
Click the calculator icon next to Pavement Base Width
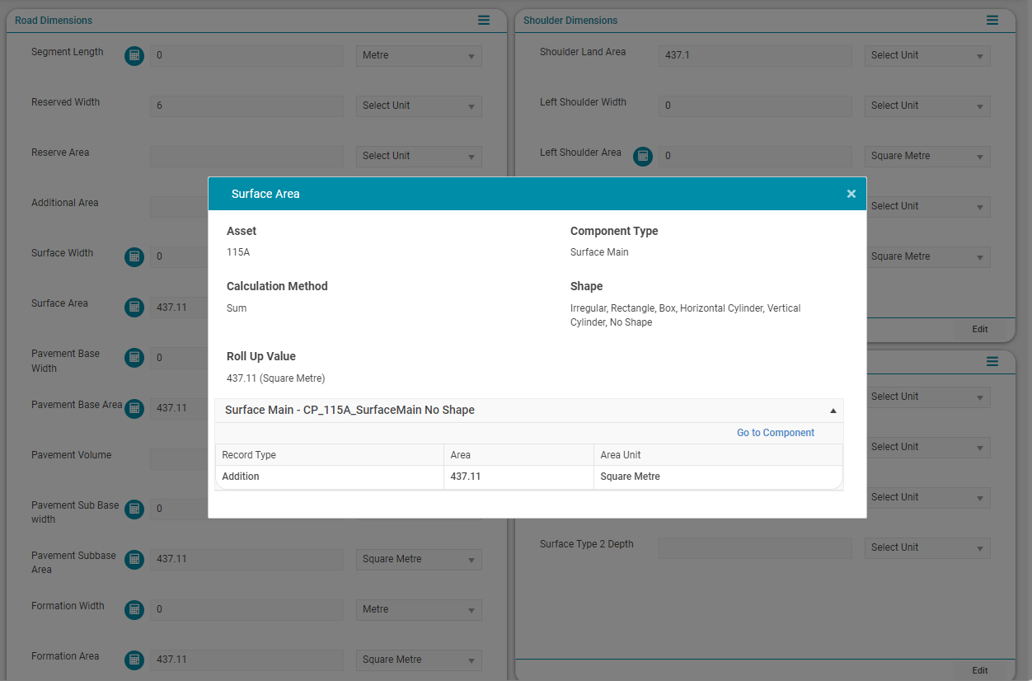click(x=134, y=357)
